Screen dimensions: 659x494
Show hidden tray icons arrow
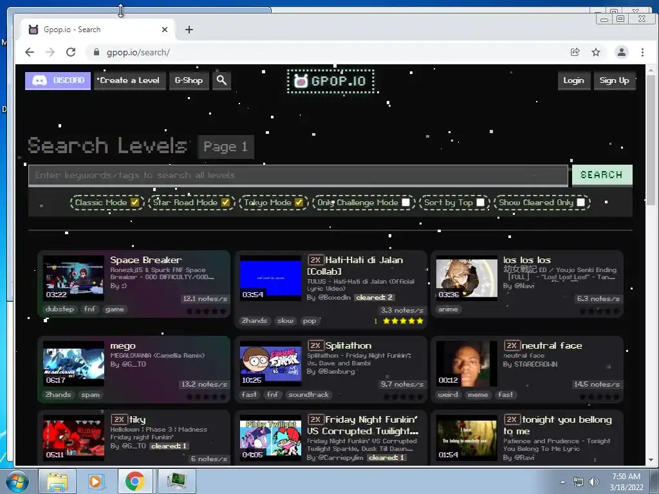[562, 481]
